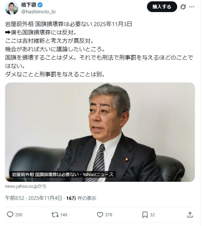The width and height of the screenshot is (203, 226).
Task: Click the repost arrows icon
Action: pos(55,215)
